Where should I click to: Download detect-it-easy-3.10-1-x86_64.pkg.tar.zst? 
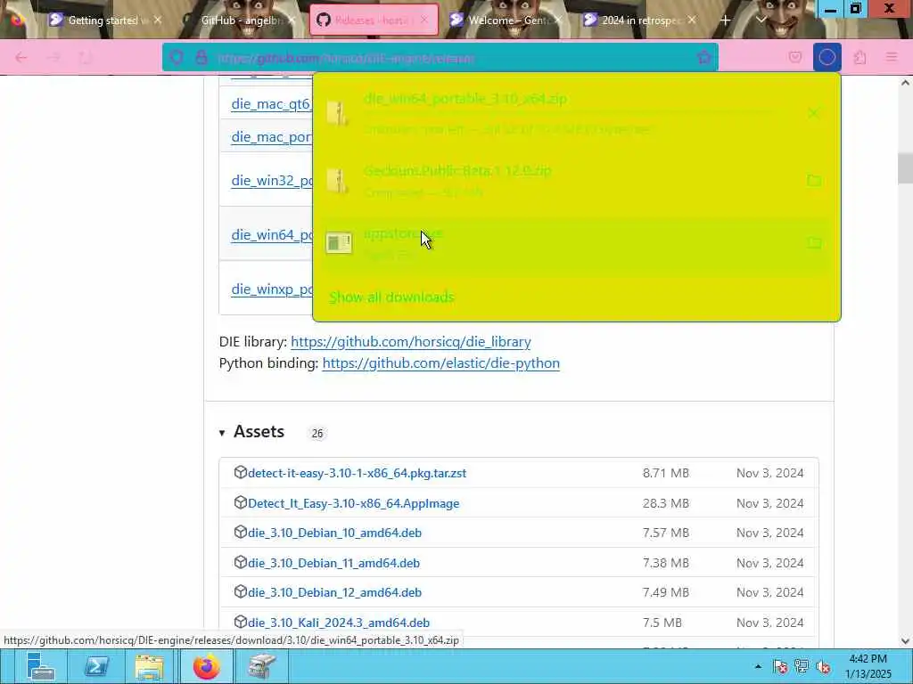(x=357, y=474)
